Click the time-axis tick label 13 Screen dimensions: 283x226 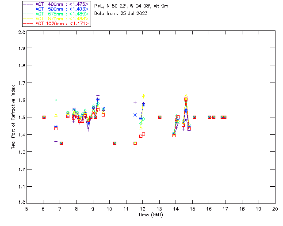159,209
